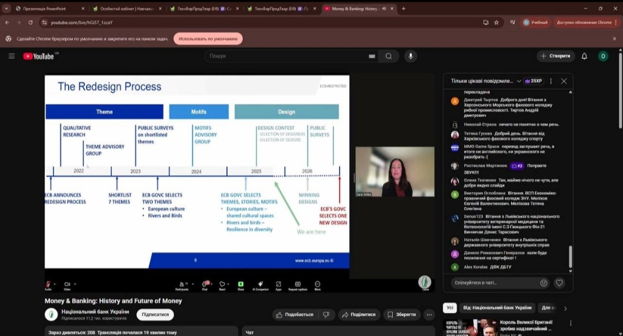Dislike the video with thumbs-down icon
Screen dimensions: 623x336
click(326, 315)
